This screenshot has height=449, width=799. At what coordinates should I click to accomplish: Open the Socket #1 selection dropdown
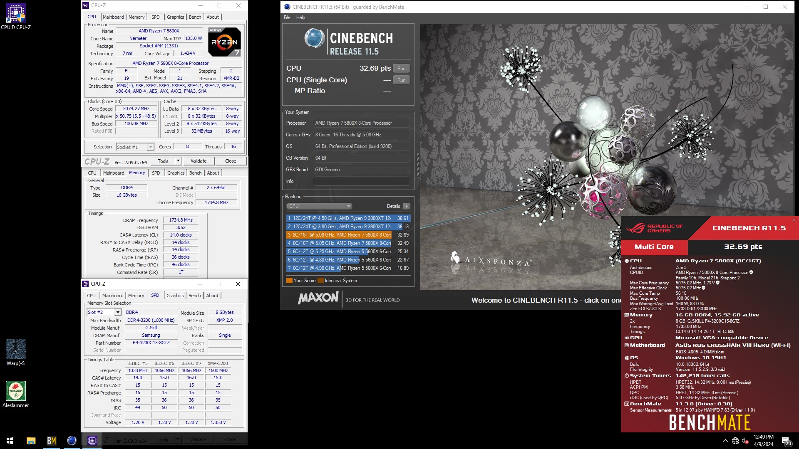tap(135, 147)
